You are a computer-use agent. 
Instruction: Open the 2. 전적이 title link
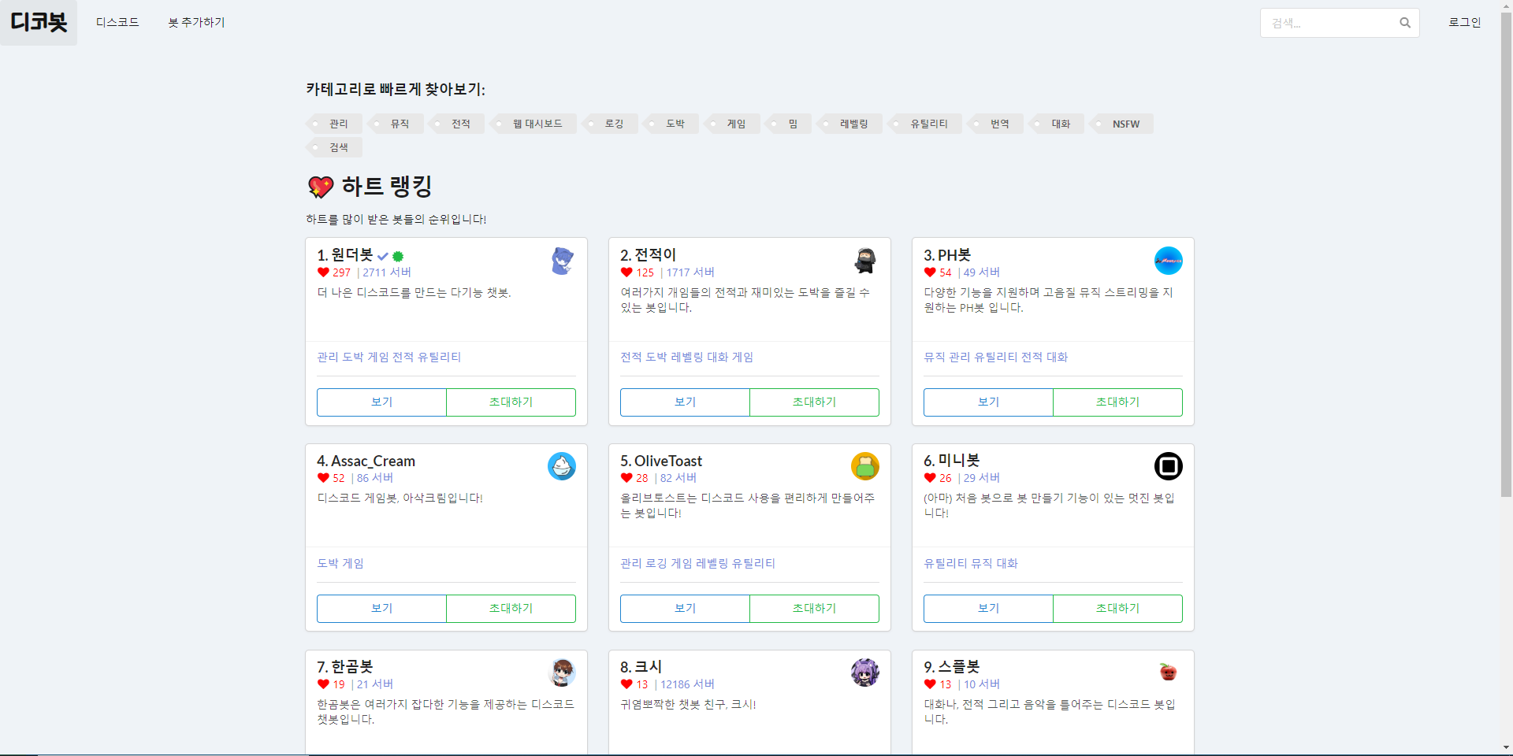point(648,255)
